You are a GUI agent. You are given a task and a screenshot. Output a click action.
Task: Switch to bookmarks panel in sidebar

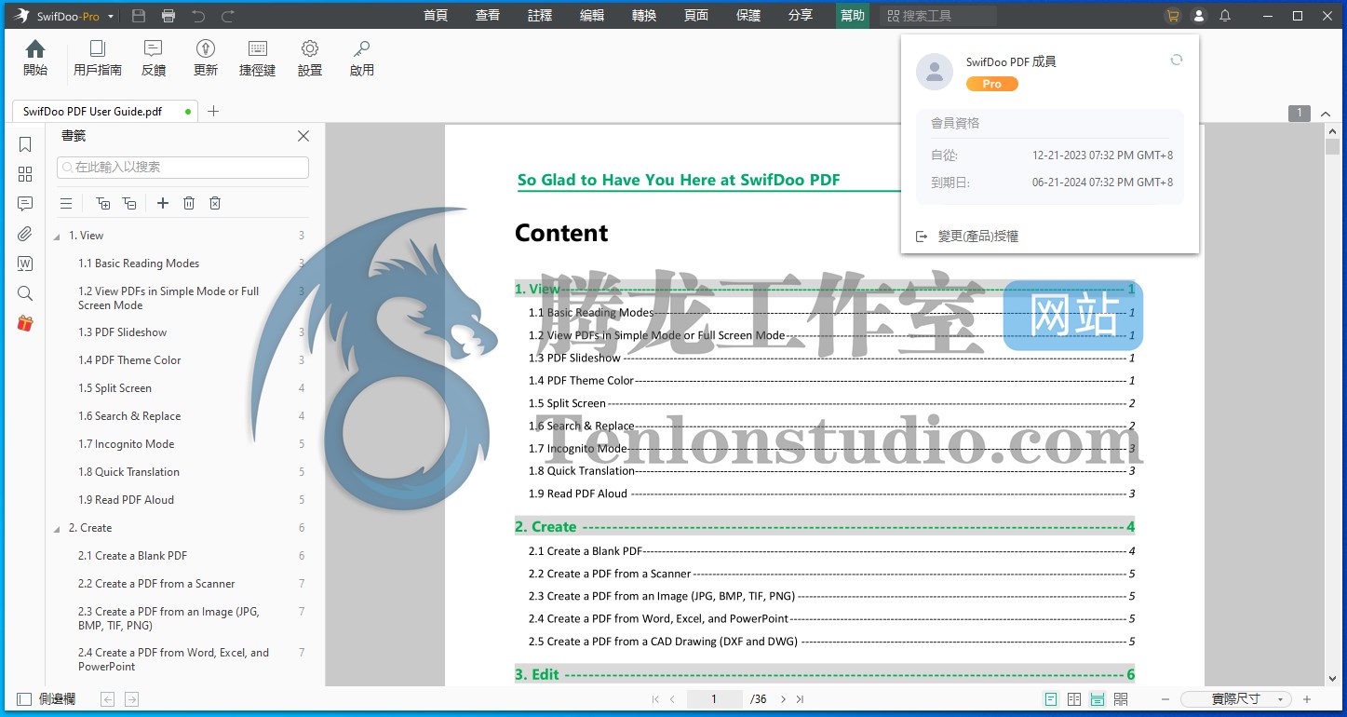pyautogui.click(x=25, y=144)
